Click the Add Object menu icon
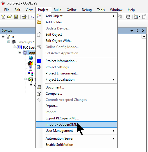This screenshot has height=152, width=148. pyautogui.click(x=39, y=16)
